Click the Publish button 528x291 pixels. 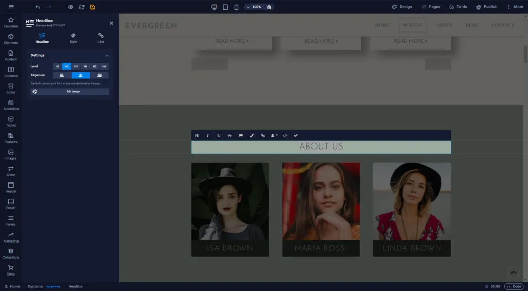[487, 7]
